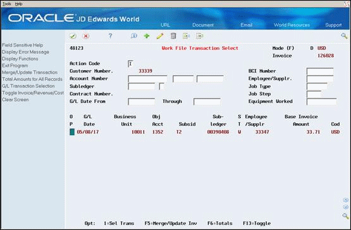Image resolution: width=351 pixels, height=230 pixels.
Task: Click employee/supplier value 33347
Action: [x=262, y=132]
